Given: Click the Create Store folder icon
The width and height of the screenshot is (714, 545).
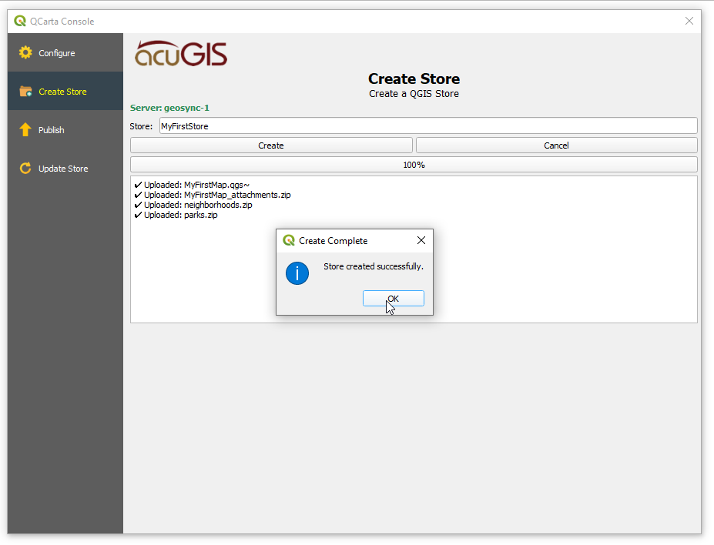Looking at the screenshot, I should (x=25, y=92).
